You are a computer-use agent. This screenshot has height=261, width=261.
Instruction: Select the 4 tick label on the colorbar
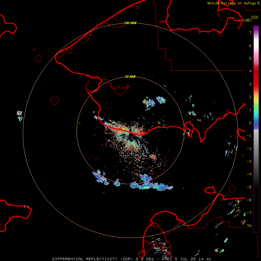click(x=250, y=71)
